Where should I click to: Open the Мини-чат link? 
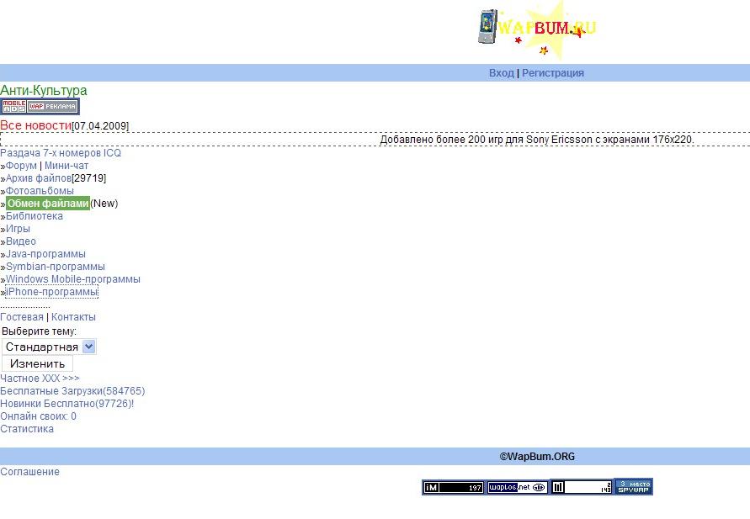(66, 166)
